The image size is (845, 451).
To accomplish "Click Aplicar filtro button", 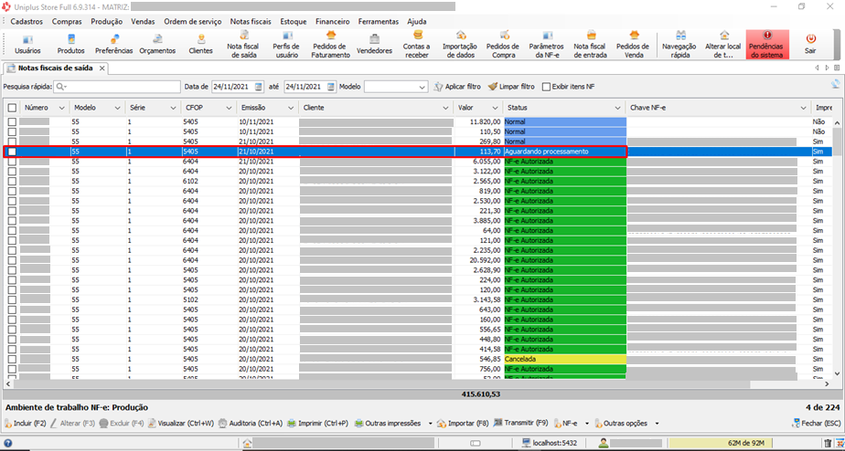I will pyautogui.click(x=457, y=87).
